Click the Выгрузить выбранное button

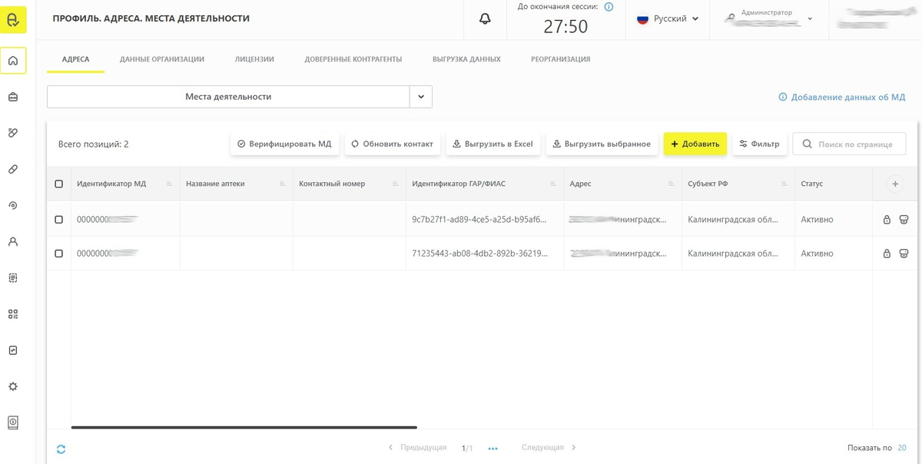pyautogui.click(x=602, y=144)
